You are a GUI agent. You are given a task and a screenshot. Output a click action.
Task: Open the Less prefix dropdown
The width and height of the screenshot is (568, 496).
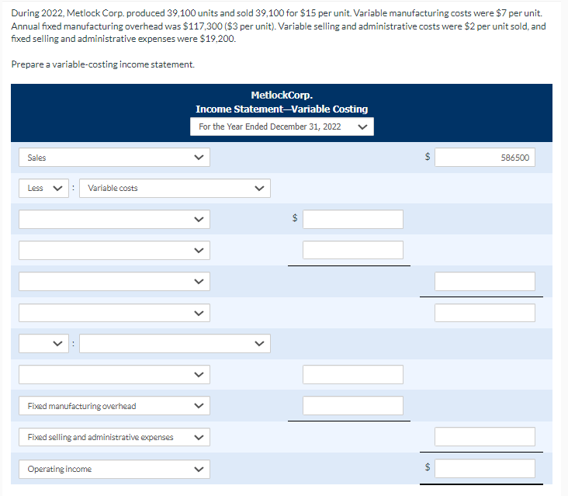click(x=43, y=188)
